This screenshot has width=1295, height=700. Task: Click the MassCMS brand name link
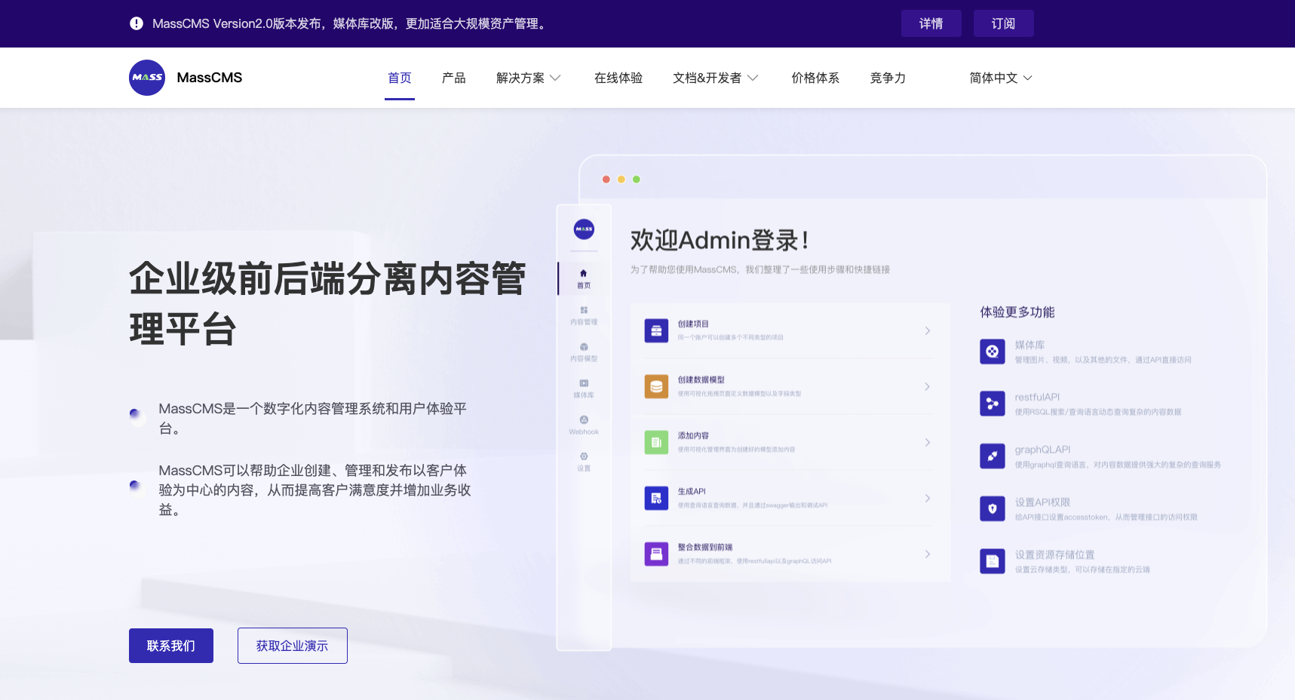(210, 78)
